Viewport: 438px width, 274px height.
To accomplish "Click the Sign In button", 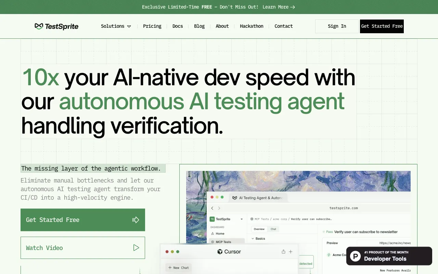I will tap(337, 26).
